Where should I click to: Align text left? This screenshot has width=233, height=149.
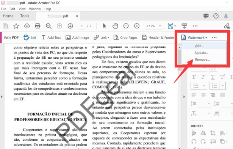click(x=194, y=94)
